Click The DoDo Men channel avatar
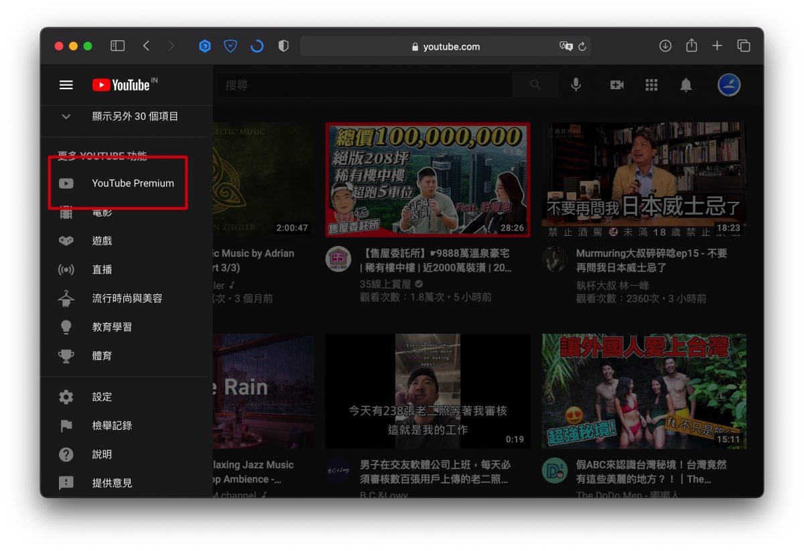Image resolution: width=804 pixels, height=551 pixels. (555, 470)
